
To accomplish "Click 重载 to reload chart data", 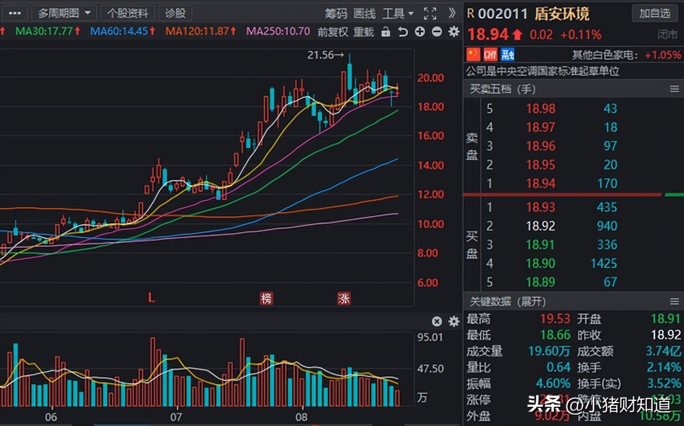I will pyautogui.click(x=364, y=32).
